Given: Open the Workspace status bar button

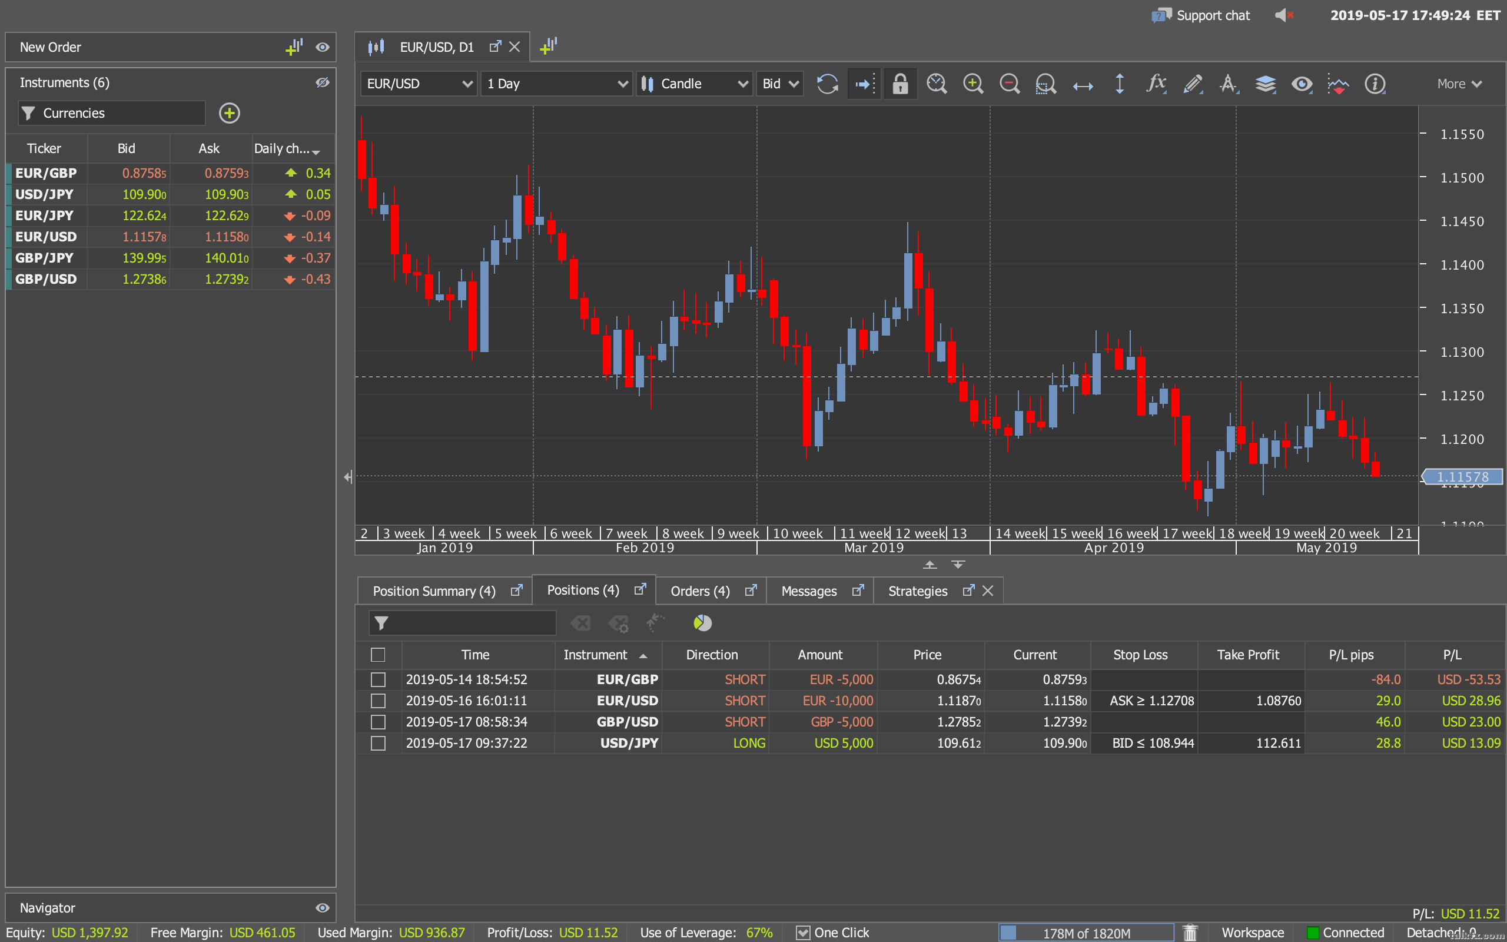Looking at the screenshot, I should pyautogui.click(x=1252, y=932).
